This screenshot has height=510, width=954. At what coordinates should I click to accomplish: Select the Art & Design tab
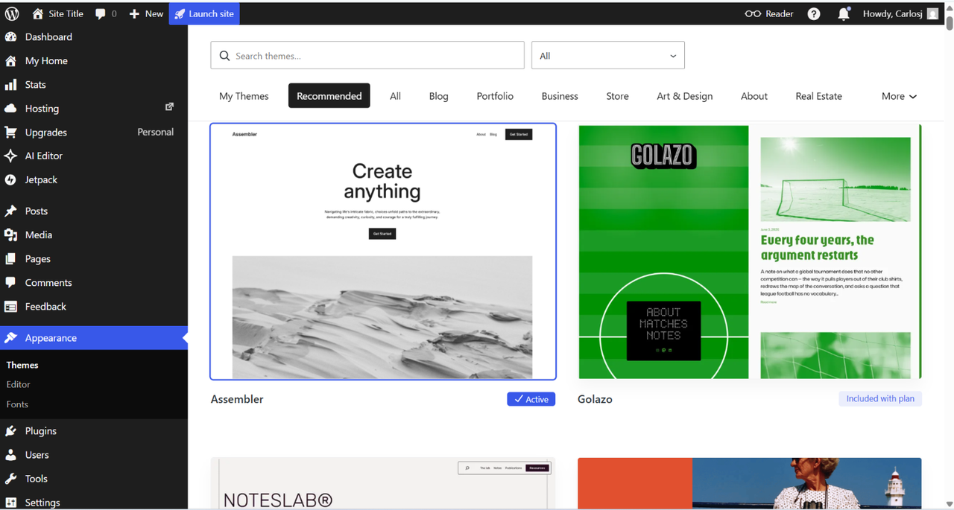click(685, 96)
